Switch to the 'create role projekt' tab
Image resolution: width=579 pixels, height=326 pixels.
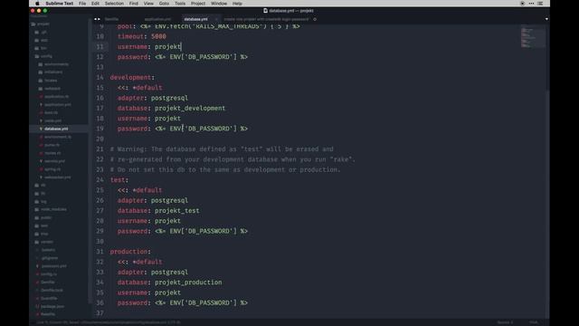point(266,19)
